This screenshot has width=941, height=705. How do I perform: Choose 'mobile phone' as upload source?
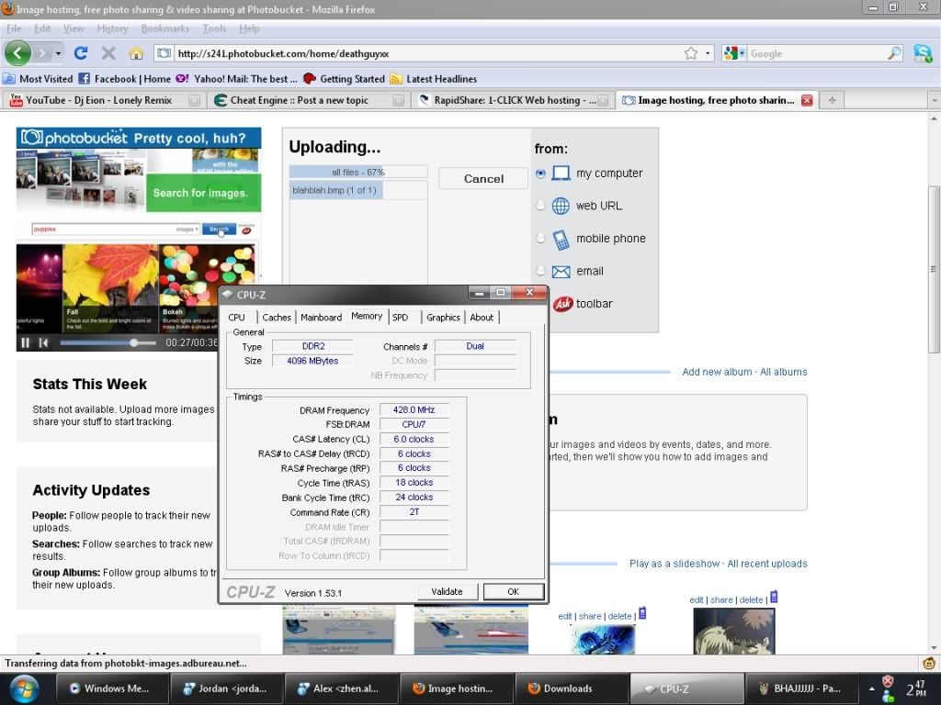tap(540, 239)
